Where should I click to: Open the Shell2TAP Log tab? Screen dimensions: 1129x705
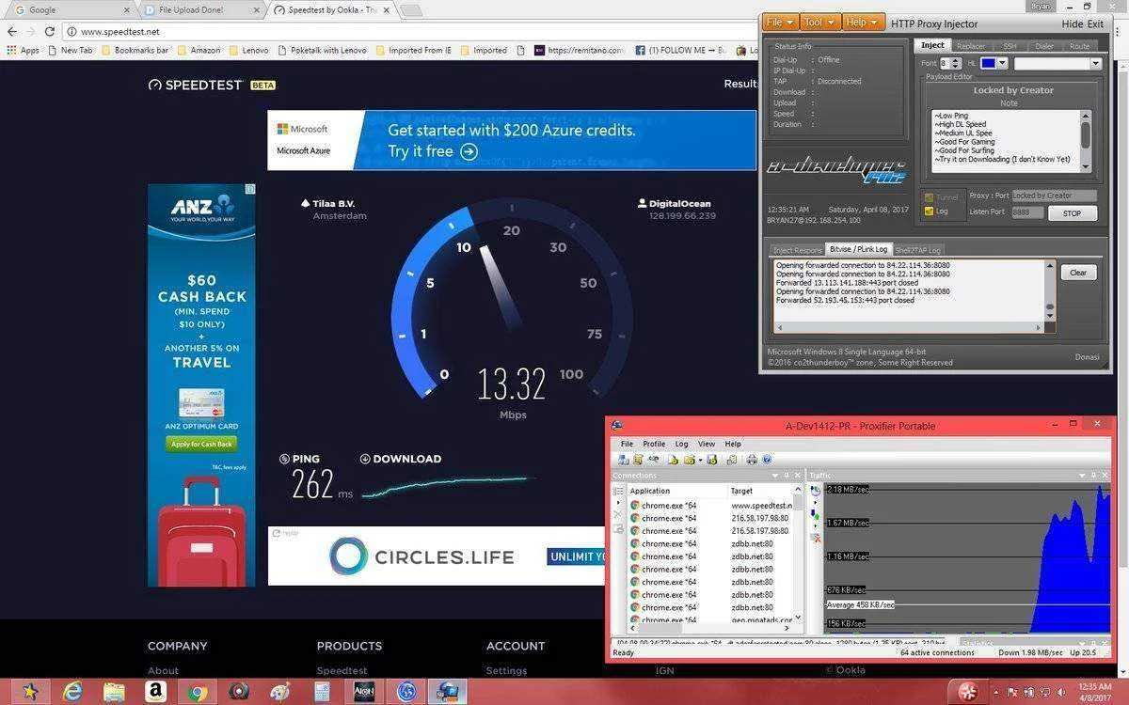[917, 250]
